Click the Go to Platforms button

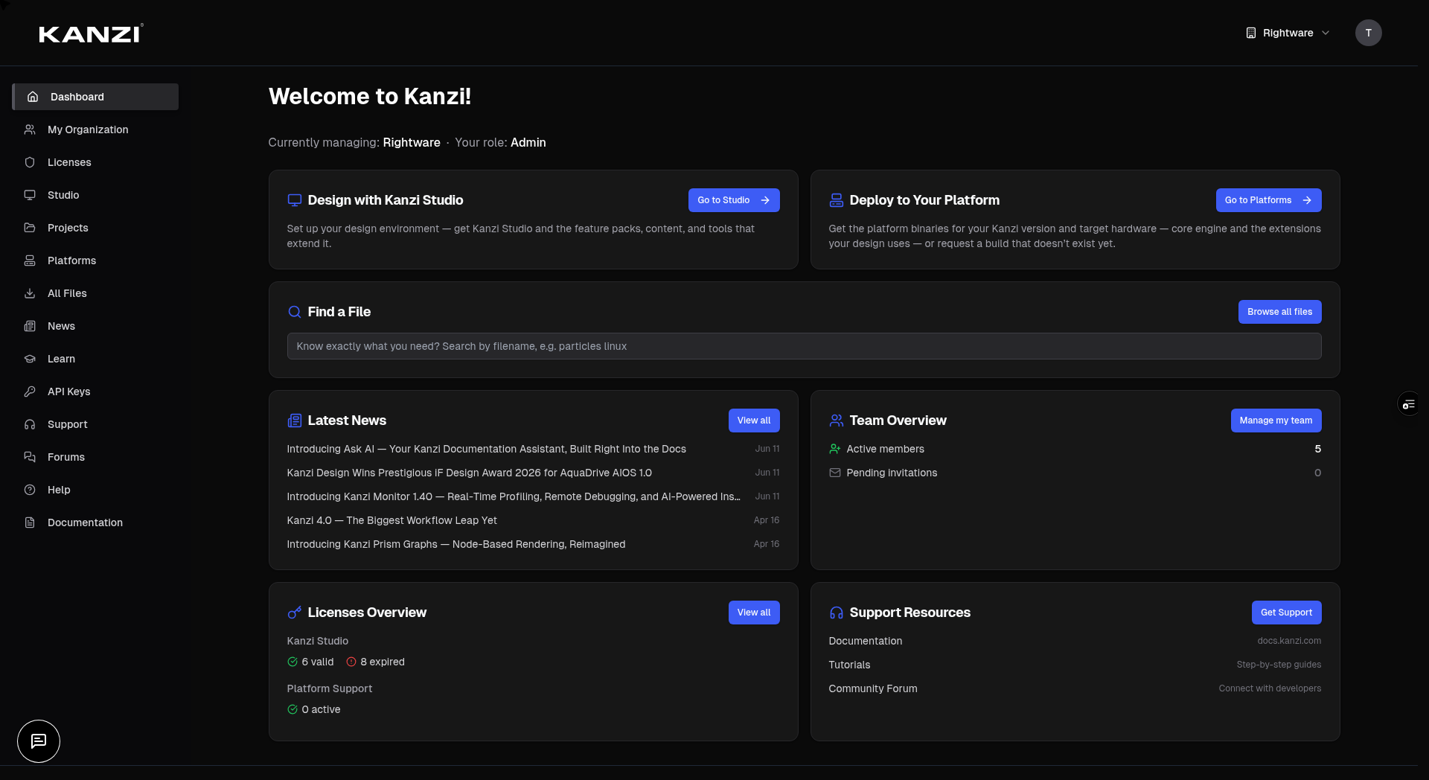pos(1268,200)
